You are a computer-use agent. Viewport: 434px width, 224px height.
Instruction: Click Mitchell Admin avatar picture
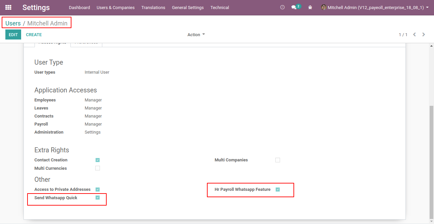pyautogui.click(x=324, y=7)
